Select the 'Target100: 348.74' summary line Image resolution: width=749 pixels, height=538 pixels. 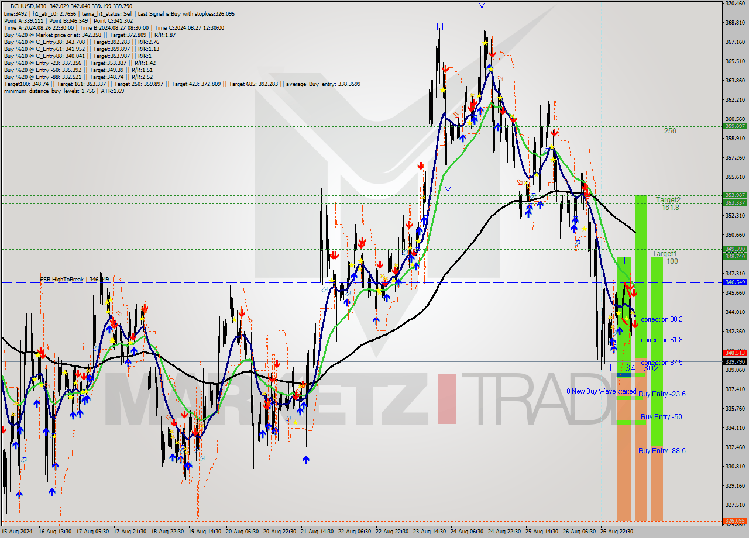coord(182,84)
